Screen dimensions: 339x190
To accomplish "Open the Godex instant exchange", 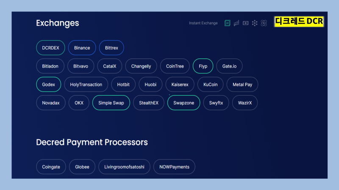I will click(49, 84).
